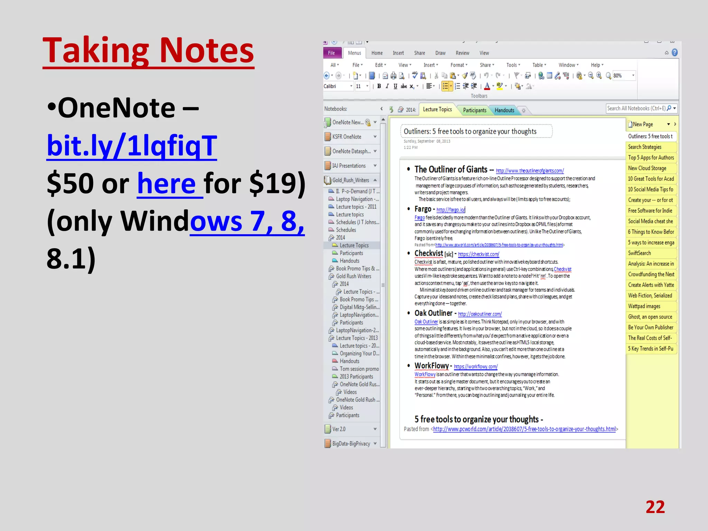Screen dimensions: 708x531
Task: Select the Format Painter brush icon
Action: pyautogui.click(x=465, y=75)
